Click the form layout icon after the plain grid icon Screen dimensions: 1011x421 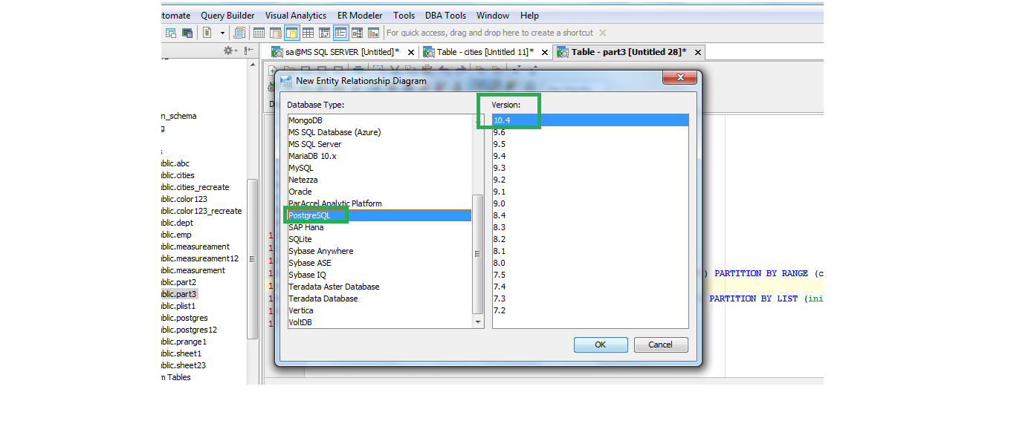[324, 33]
